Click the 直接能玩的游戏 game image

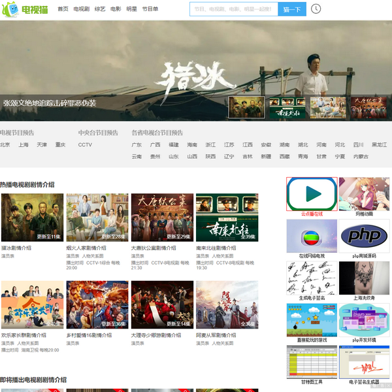[312, 319]
